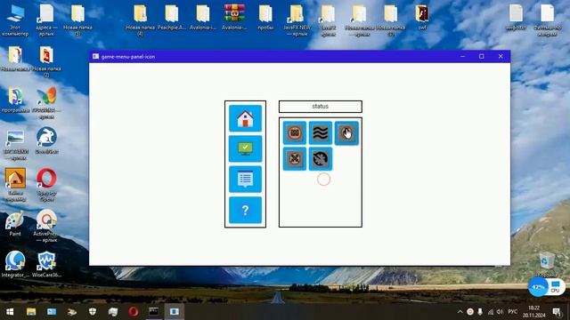Select the active app taskbar button

(x=175, y=312)
